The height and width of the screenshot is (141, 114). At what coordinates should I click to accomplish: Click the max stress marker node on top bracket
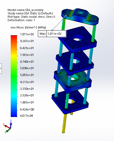pos(66,16)
